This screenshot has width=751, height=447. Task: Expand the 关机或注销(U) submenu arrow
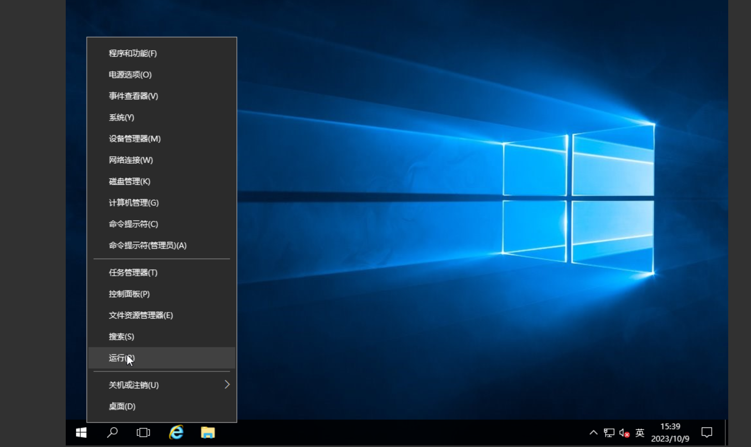pos(227,384)
